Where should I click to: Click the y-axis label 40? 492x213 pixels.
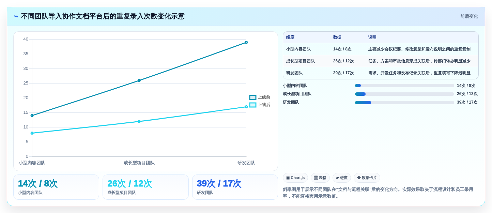[x=26, y=39]
